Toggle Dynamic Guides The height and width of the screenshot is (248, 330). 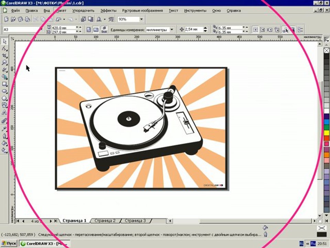[277, 30]
